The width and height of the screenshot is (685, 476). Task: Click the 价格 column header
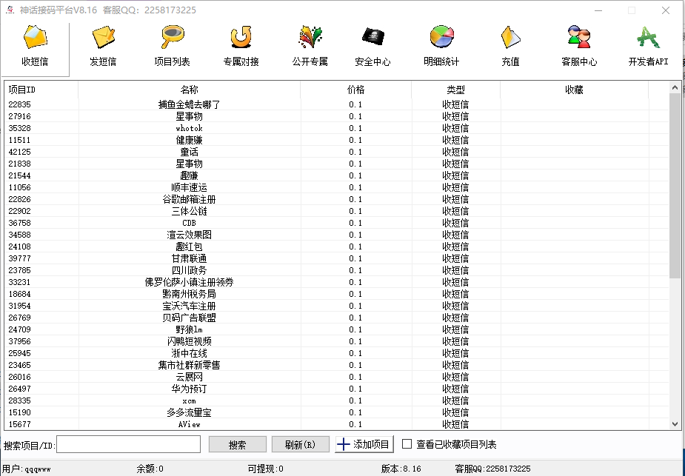pyautogui.click(x=355, y=90)
